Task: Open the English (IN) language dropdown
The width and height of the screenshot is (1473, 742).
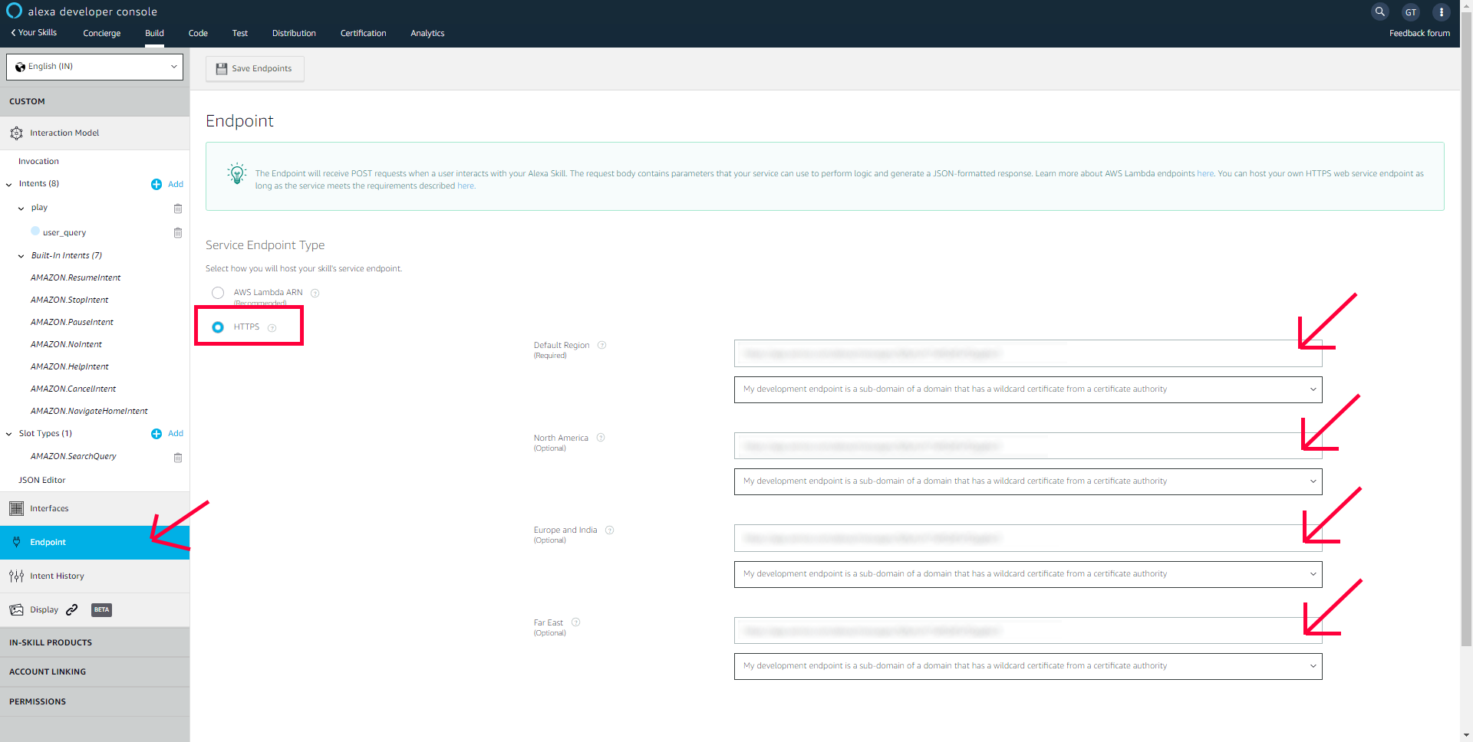Action: tap(94, 67)
